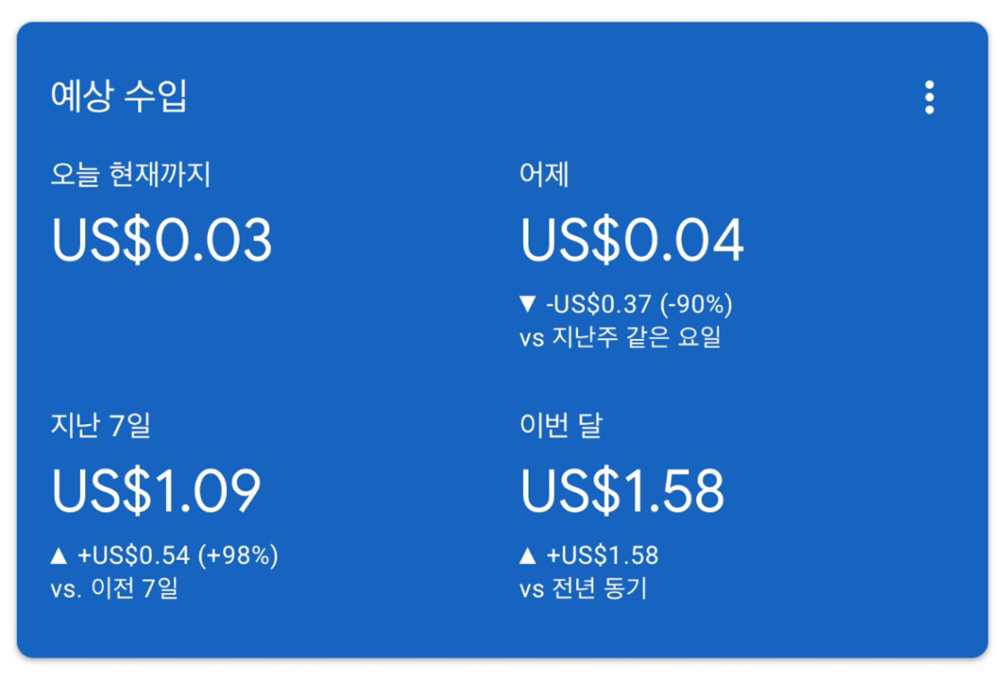The image size is (1005, 679).
Task: Click the +US$0.54 (+98%) change text
Action: (x=178, y=556)
